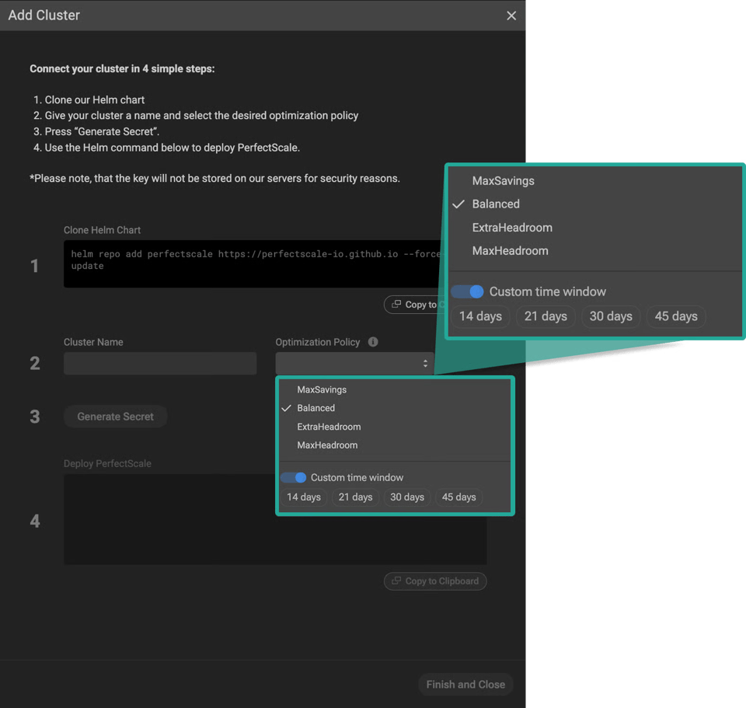Choose 45 days in the dropdown
The width and height of the screenshot is (746, 708).
[459, 497]
